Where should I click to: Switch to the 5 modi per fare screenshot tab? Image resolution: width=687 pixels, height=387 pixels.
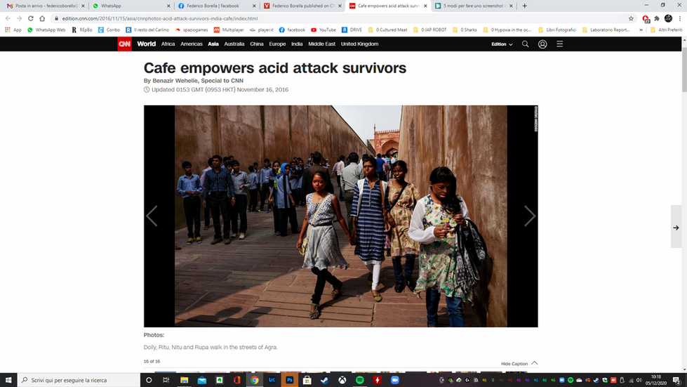(x=474, y=6)
